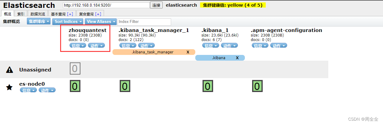Add a new 基本查询 tab with [+]
The width and height of the screenshot is (383, 124).
tap(70, 14)
